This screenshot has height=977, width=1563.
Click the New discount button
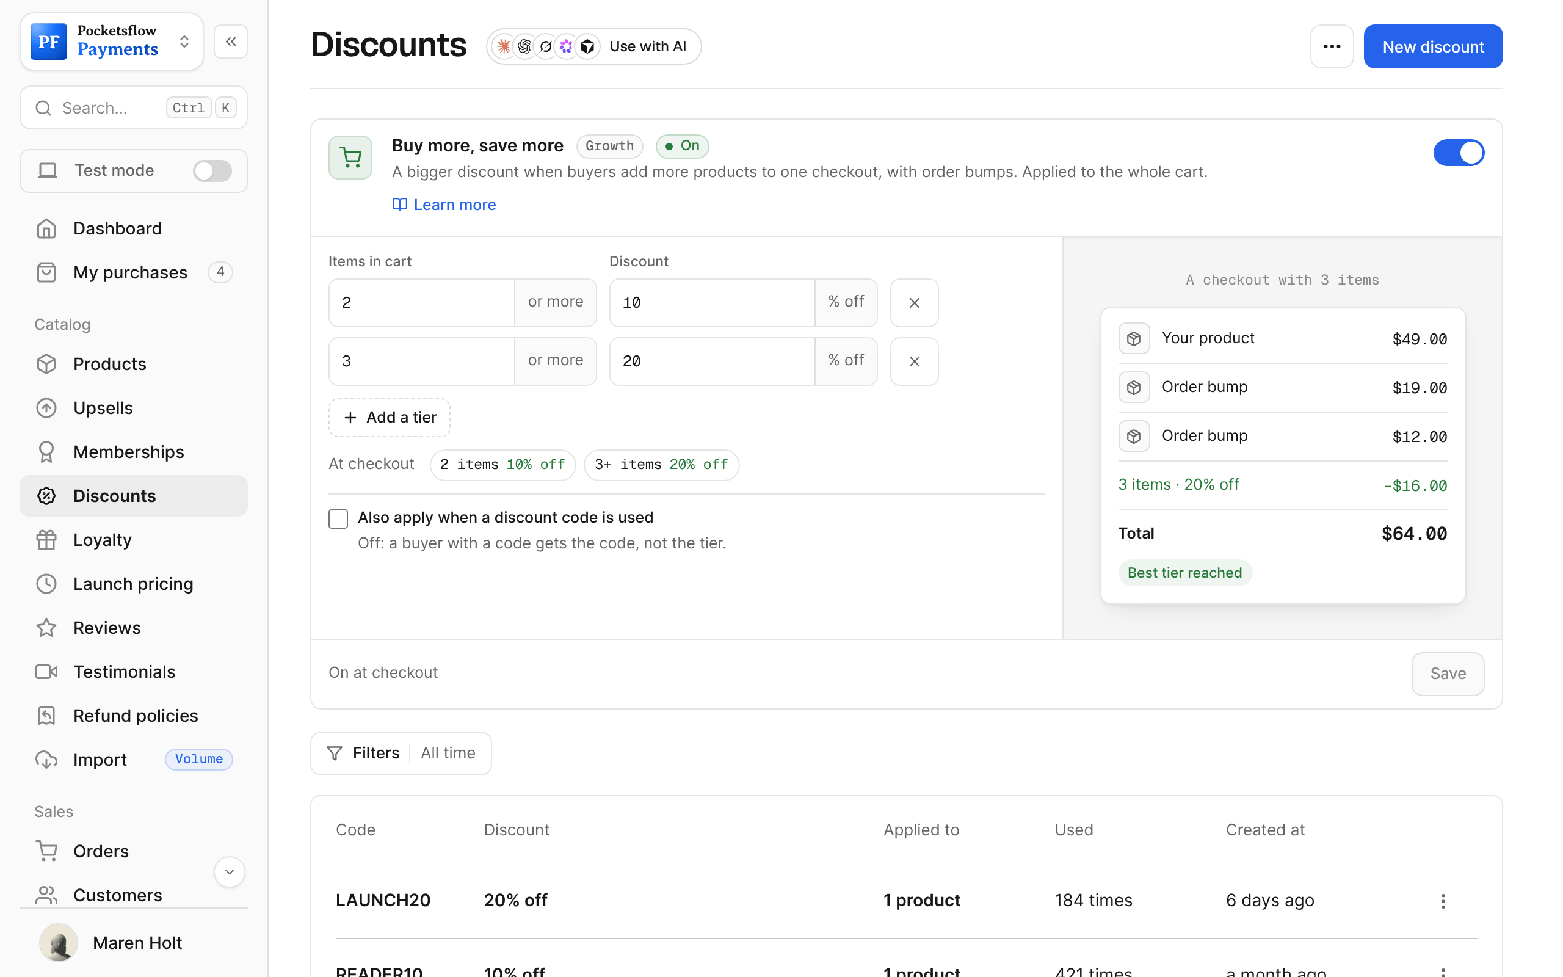click(x=1432, y=46)
